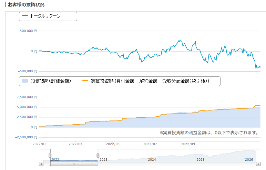Image resolution: width=266 pixels, height=170 pixels.
Task: Click the navigator's right range handle
Action: [98, 155]
